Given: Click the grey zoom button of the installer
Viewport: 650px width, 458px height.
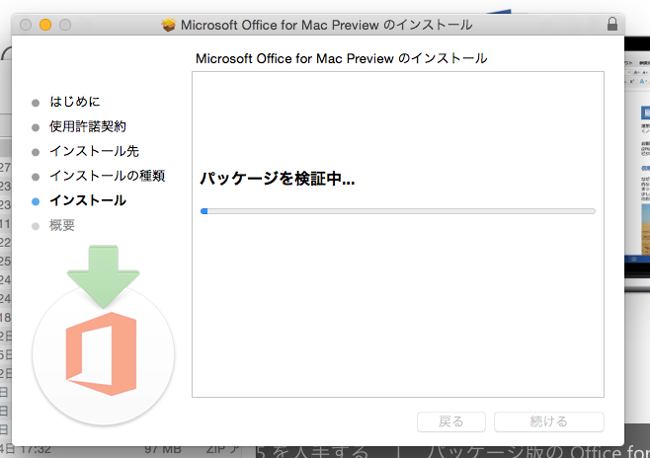Looking at the screenshot, I should tap(65, 25).
